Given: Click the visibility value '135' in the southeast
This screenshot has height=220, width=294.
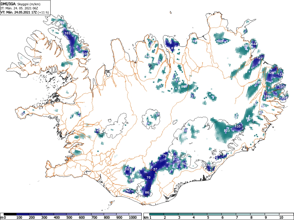Looking at the screenshot, I should pos(238,126).
